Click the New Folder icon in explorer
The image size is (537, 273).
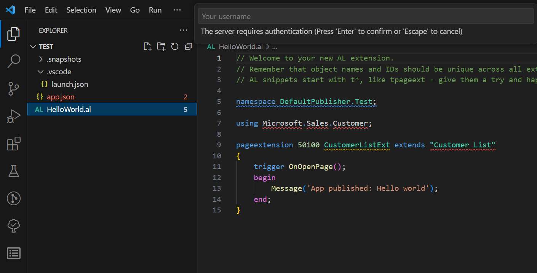coord(161,46)
